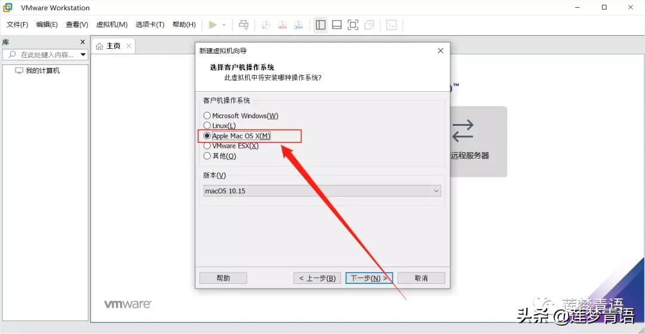Click the search magnifier icon in library
The image size is (645, 334).
coord(13,54)
